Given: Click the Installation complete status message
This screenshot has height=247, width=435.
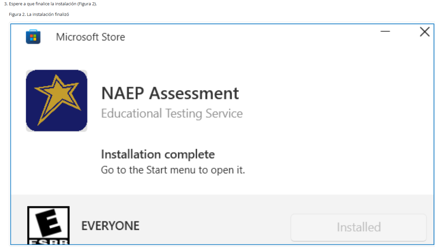Looking at the screenshot, I should (158, 154).
